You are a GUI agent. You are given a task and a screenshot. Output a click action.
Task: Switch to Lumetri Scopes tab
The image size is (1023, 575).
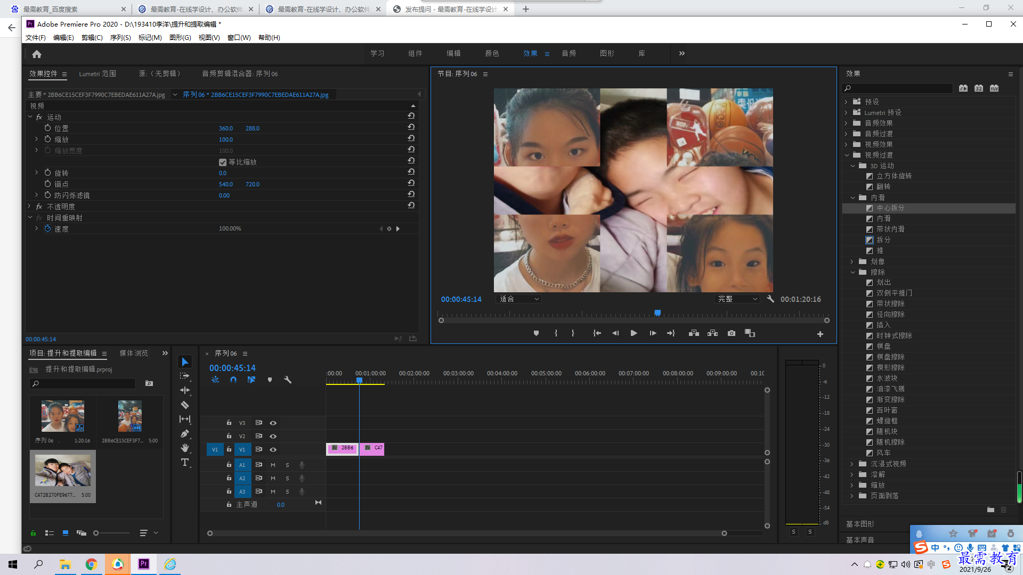click(x=98, y=74)
